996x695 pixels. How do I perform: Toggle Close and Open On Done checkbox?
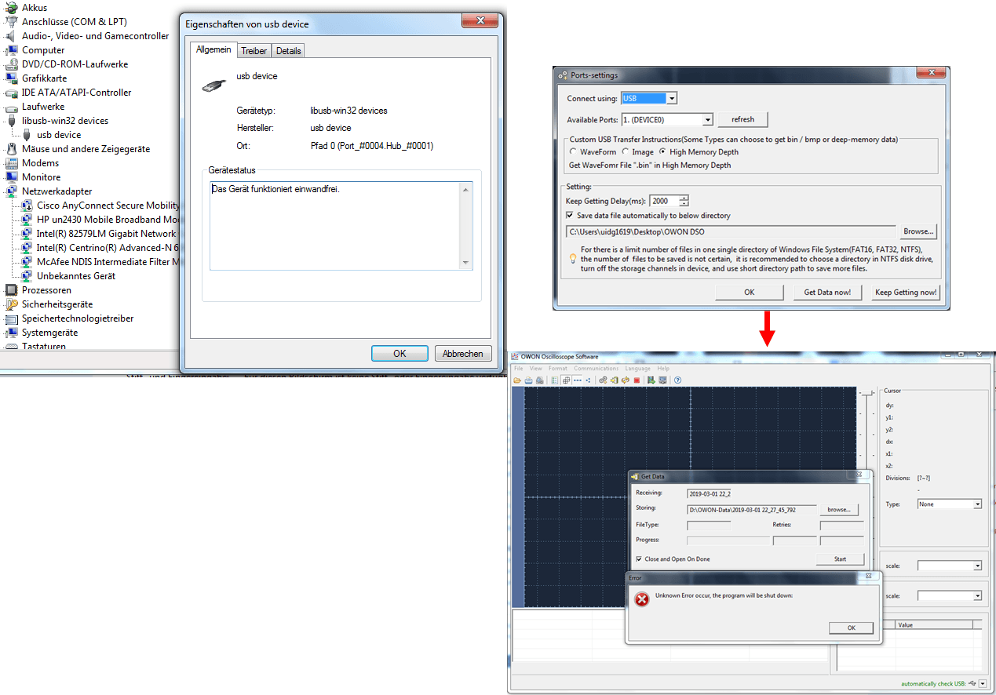coord(638,559)
